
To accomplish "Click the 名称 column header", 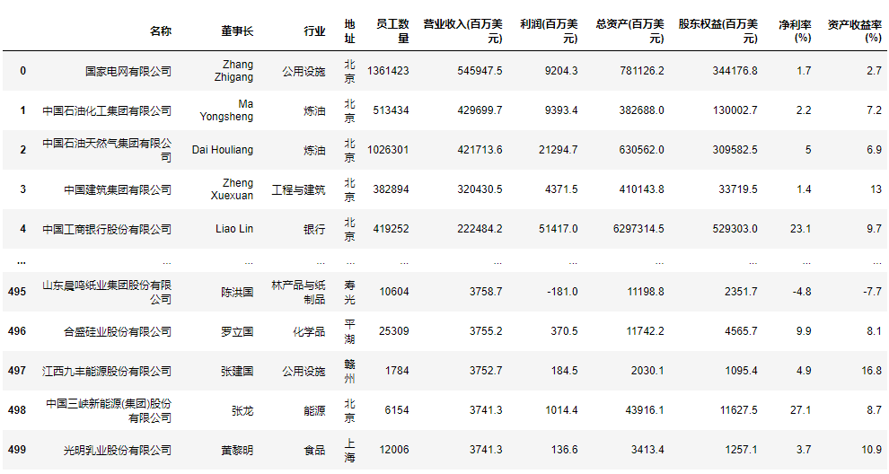I will point(161,31).
